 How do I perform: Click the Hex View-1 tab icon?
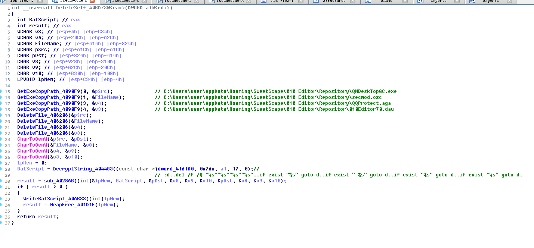[x=263, y=1]
